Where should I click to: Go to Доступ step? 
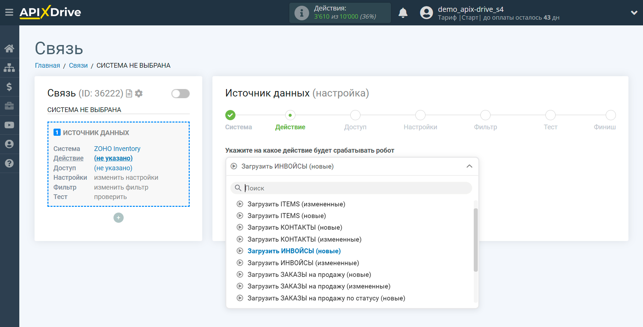click(x=355, y=115)
